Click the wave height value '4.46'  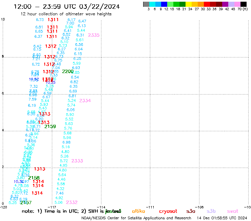coord(61,179)
